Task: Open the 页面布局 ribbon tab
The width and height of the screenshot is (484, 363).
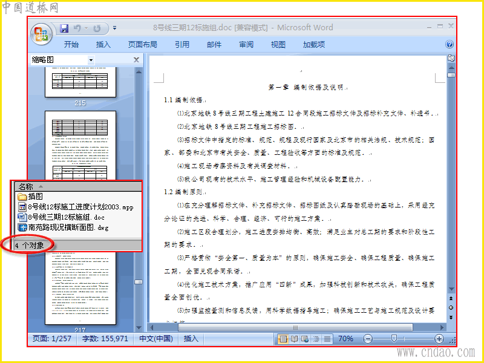Action: tap(142, 44)
